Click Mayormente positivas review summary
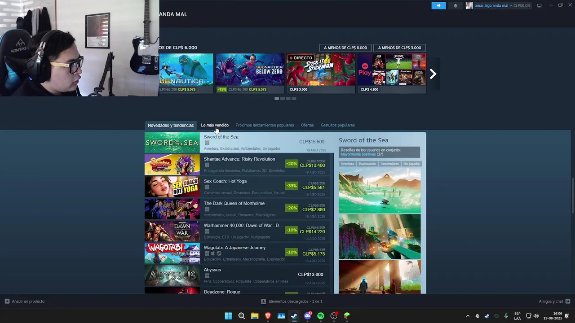This screenshot has height=323, width=575. [358, 154]
